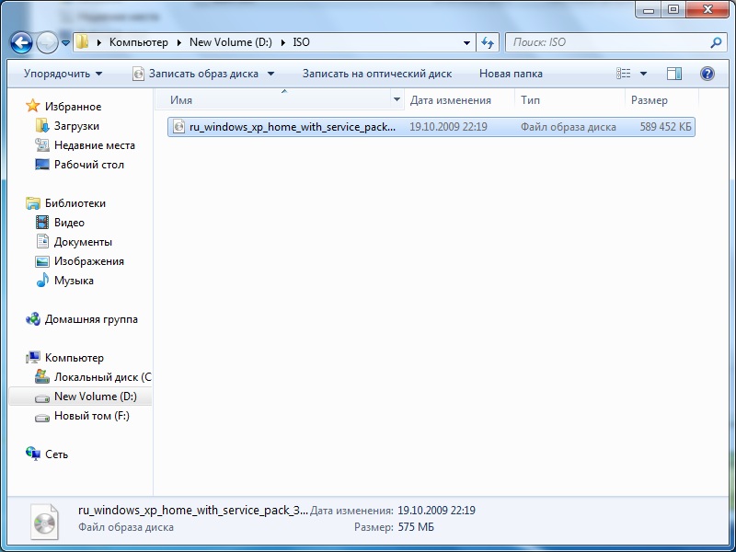736x552 pixels.
Task: Open Недавние места in sidebar
Action: coord(95,145)
